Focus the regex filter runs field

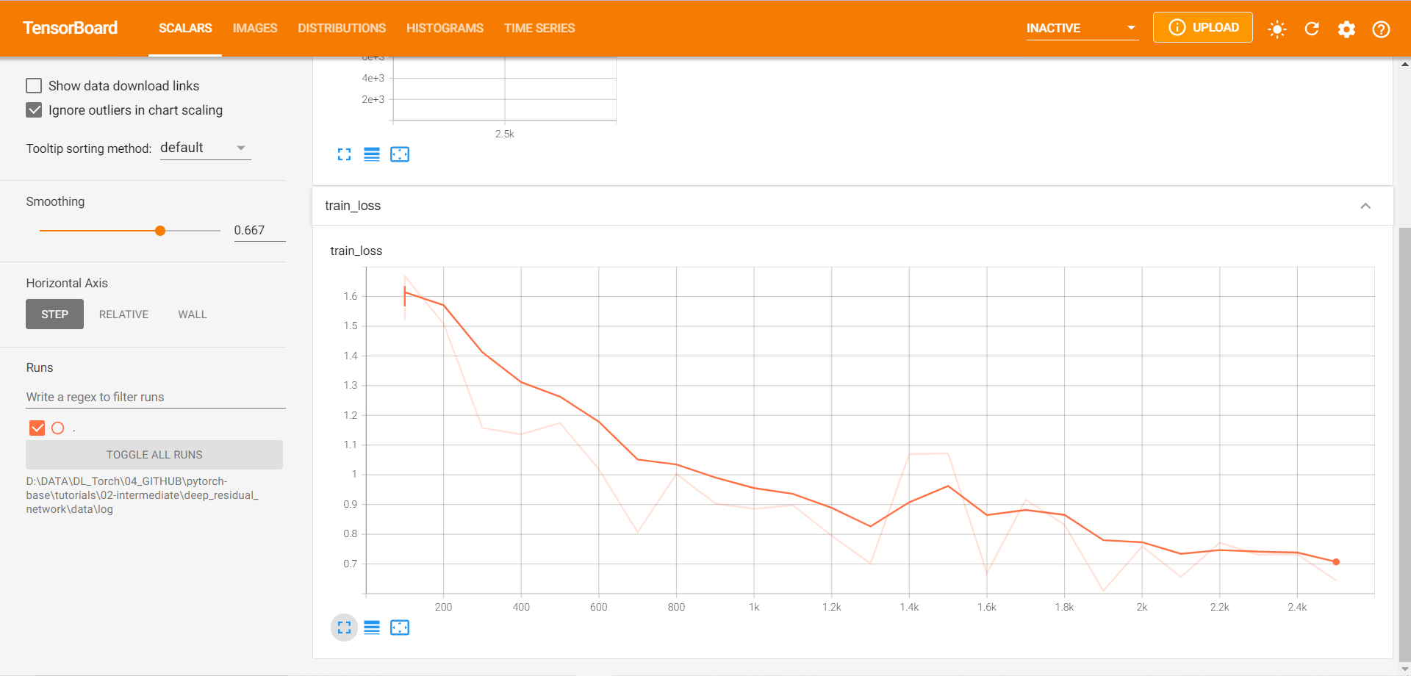pos(156,397)
